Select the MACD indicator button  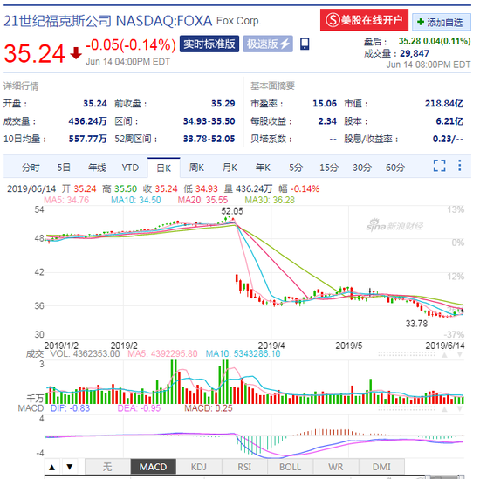(x=153, y=467)
